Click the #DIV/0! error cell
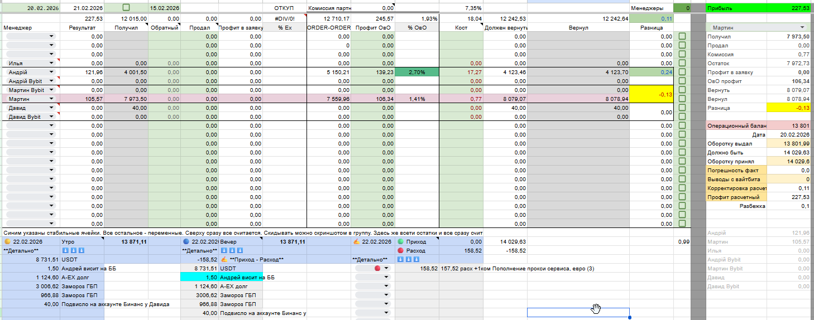This screenshot has height=320, width=814. click(284, 18)
